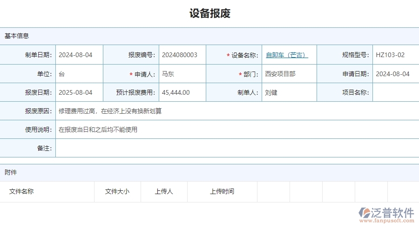Click the 部门 field 西安项目部
This screenshot has height=228, width=419.
[289, 74]
